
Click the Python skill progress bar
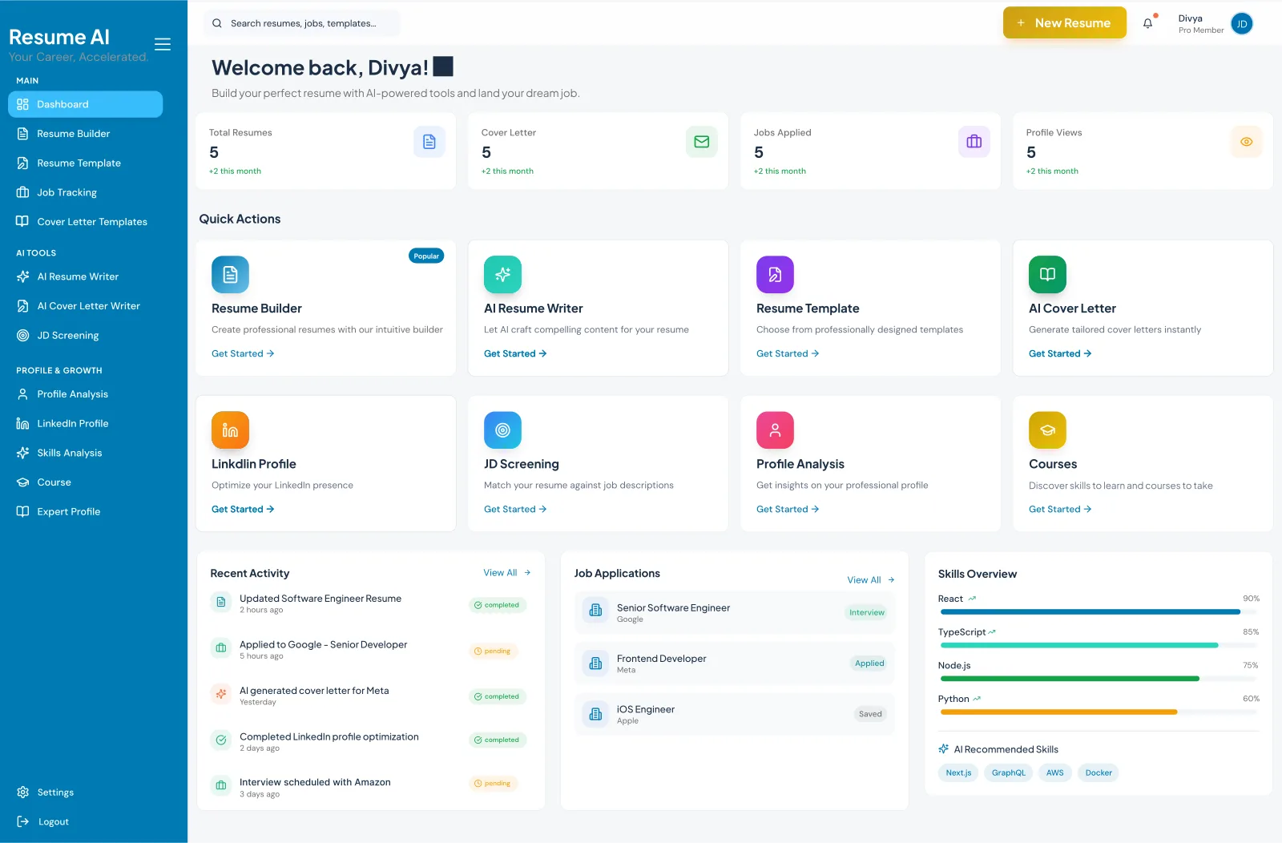coord(1099,712)
